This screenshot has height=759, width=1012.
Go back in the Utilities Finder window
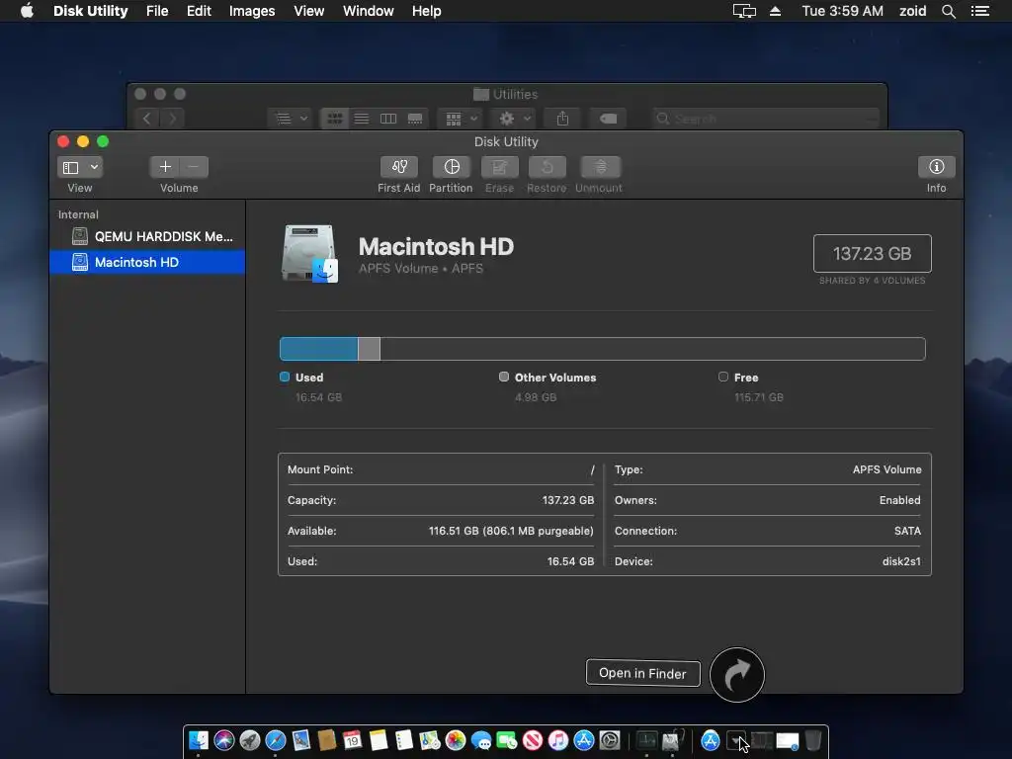[146, 119]
